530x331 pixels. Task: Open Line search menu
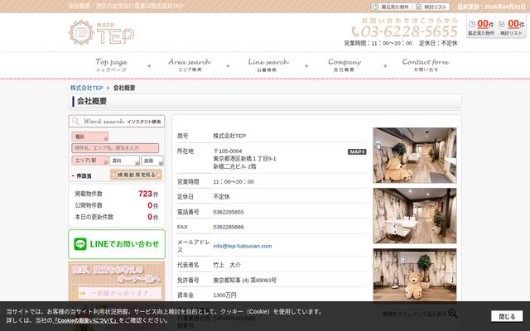(268, 65)
